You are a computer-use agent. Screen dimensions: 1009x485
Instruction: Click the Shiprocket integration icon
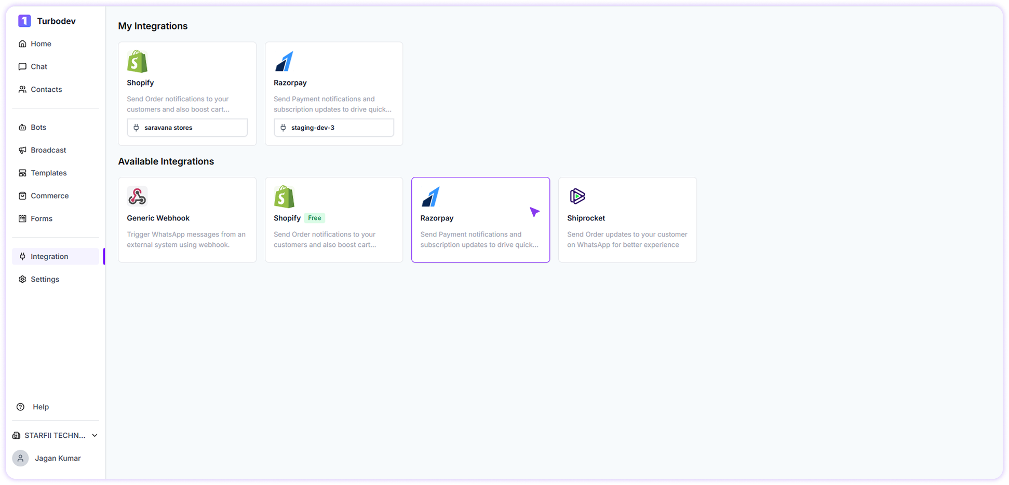(x=577, y=196)
